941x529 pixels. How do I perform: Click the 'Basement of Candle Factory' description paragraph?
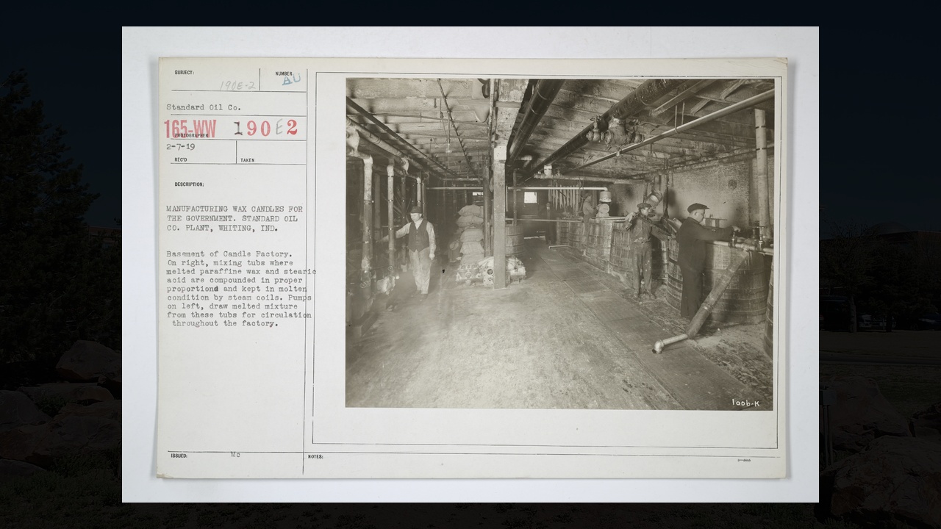tap(240, 289)
